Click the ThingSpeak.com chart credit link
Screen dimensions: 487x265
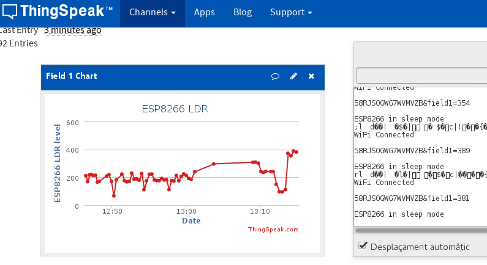(273, 230)
